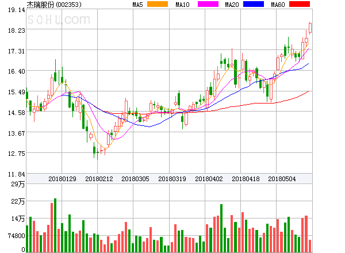The width and height of the screenshot is (345, 253).
Task: Click the latest red candlestick near 18.23
Action: tap(310, 28)
